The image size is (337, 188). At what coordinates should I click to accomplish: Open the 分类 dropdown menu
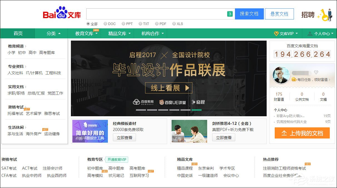51,33
